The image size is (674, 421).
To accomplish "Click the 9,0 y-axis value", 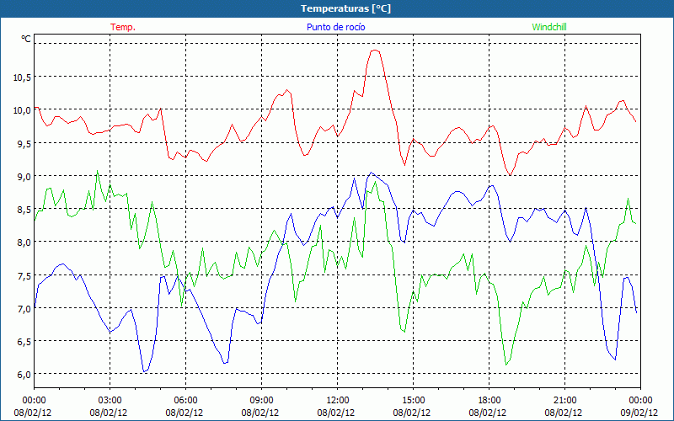I will tap(24, 177).
